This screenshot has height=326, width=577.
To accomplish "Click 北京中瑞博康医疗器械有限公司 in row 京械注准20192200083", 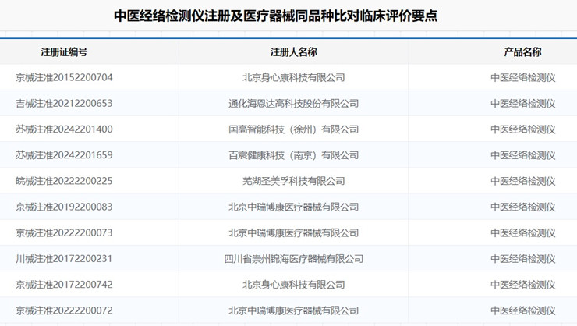I will [x=294, y=207].
